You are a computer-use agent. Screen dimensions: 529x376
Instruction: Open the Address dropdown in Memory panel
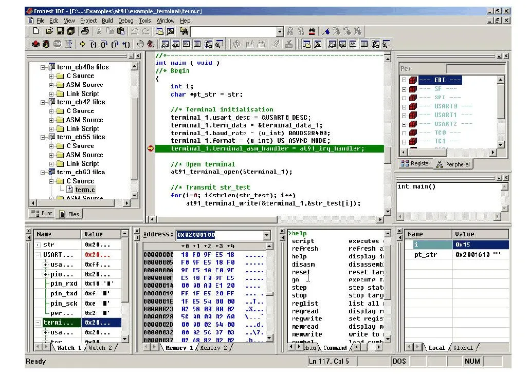click(267, 235)
